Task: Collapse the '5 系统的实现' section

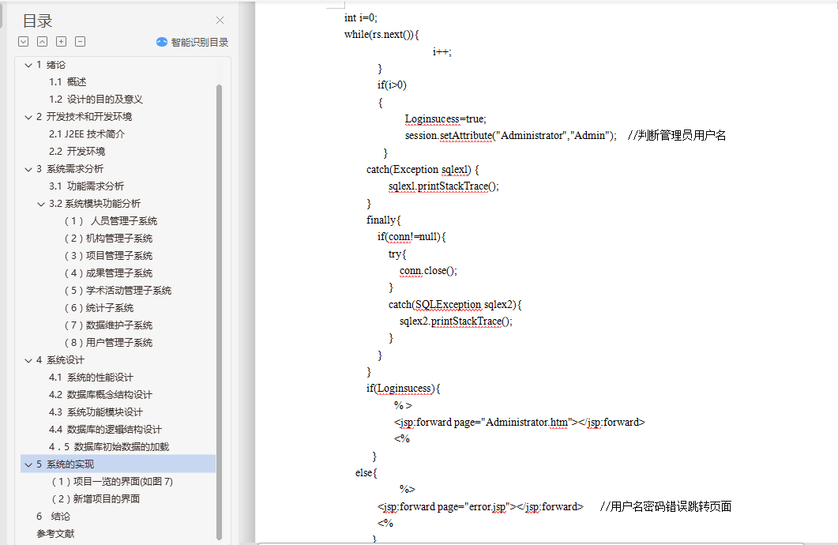Action: [x=28, y=465]
